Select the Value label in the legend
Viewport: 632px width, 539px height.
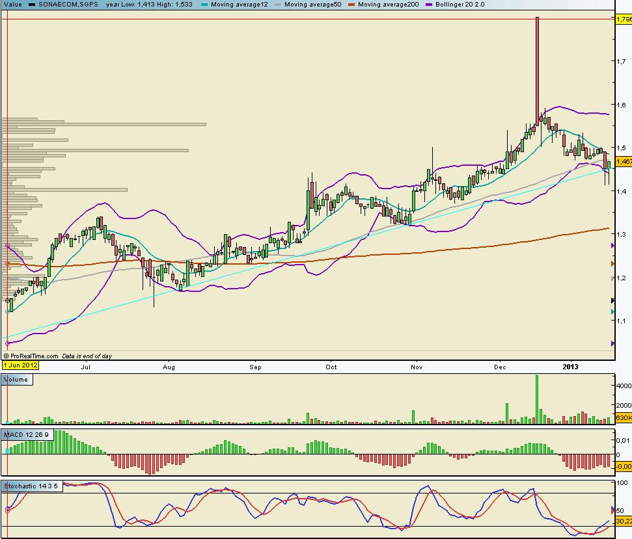[13, 5]
